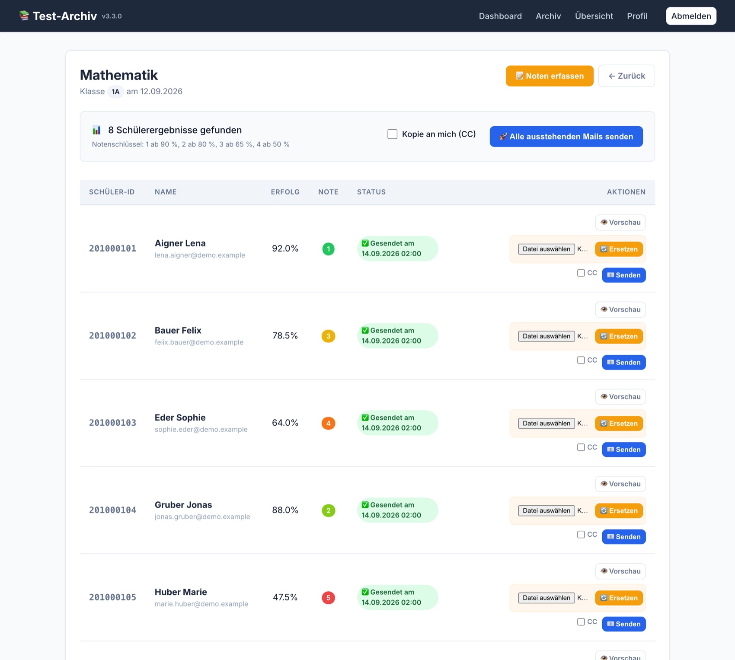Open the Dashboard nav item

500,16
